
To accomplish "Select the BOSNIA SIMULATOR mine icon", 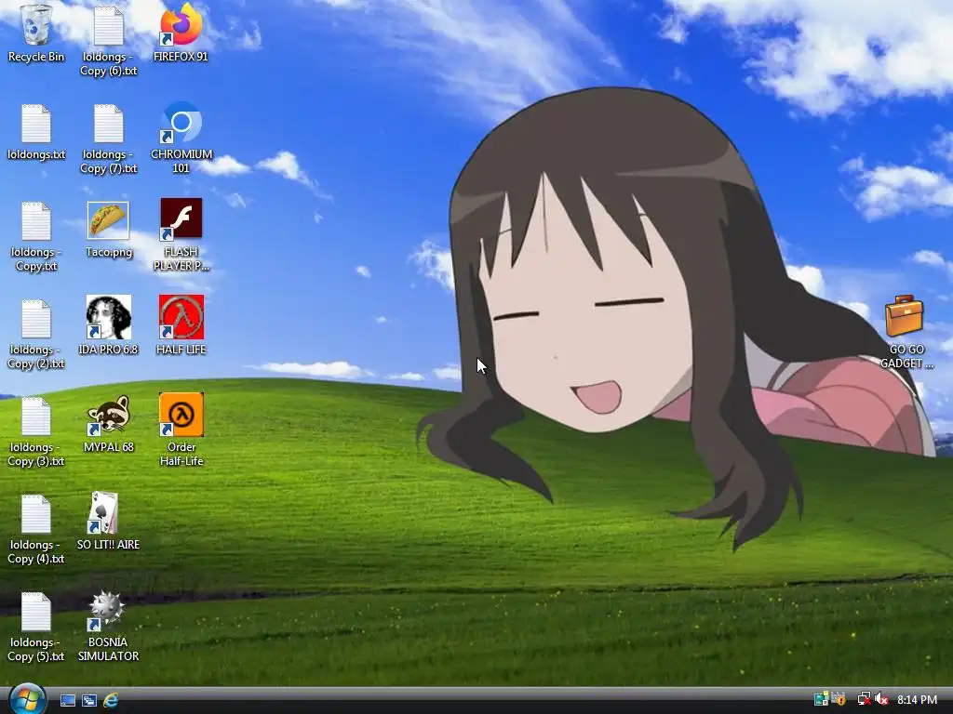I will tap(108, 626).
